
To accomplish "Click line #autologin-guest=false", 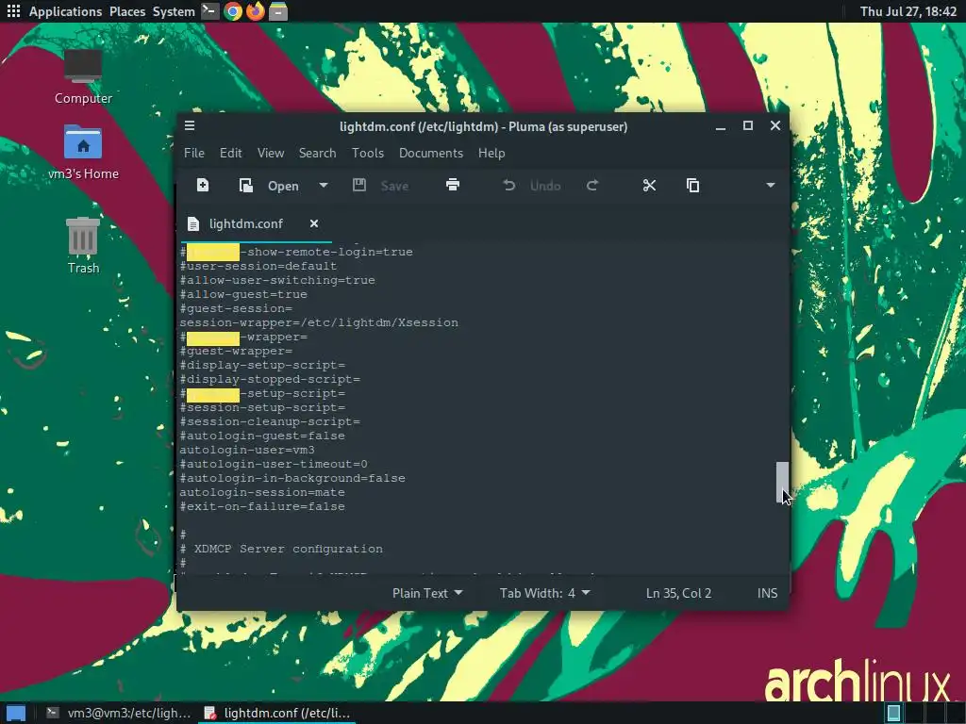I will [x=262, y=436].
